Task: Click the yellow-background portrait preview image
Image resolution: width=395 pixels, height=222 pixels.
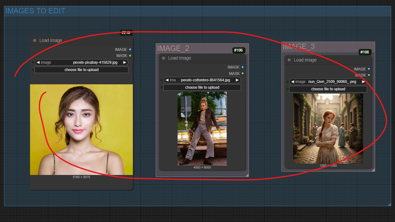Action: coord(81,130)
